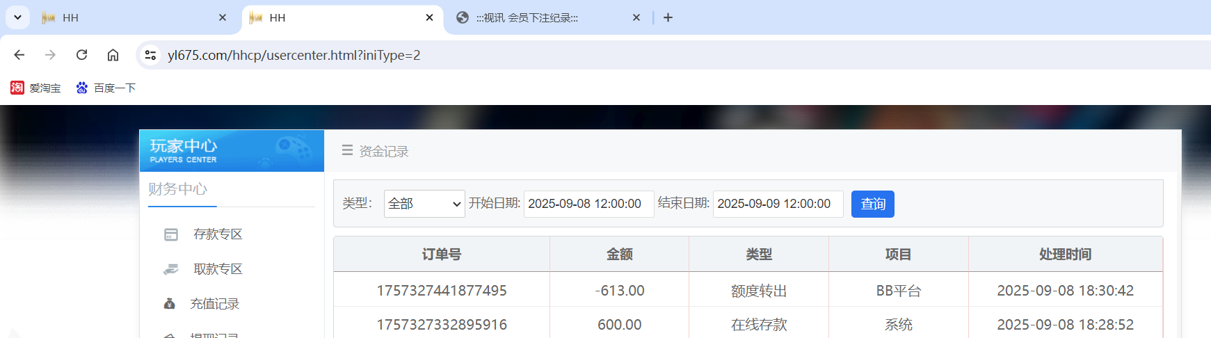Toggle the menu icon beside 资金记录
The height and width of the screenshot is (338, 1211).
347,150
